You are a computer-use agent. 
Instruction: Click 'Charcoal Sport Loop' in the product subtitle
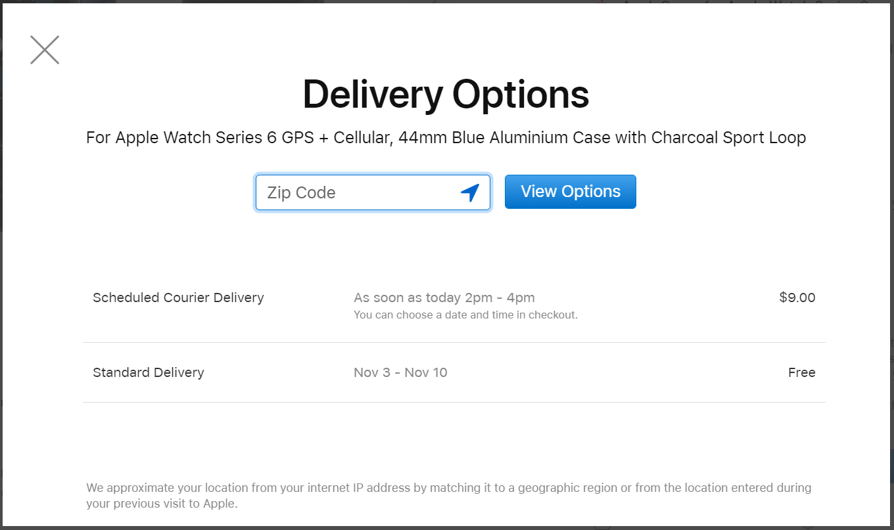(x=729, y=138)
